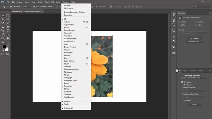Select the Mesh From Depth Map radio button
Image resolution: width=212 pixels, height=119 pixels.
[182, 94]
